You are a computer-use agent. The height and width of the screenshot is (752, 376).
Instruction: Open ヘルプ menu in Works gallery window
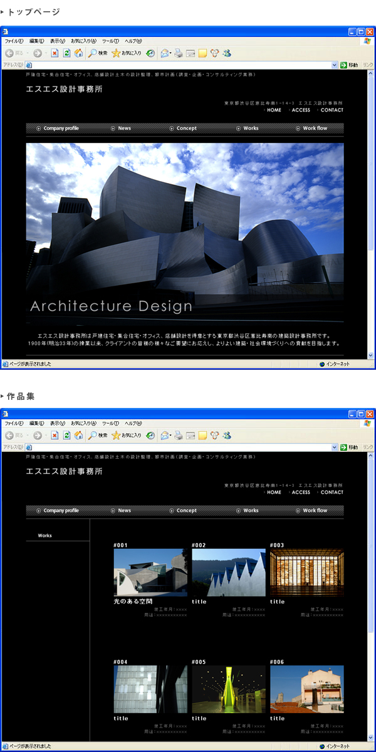pyautogui.click(x=133, y=423)
